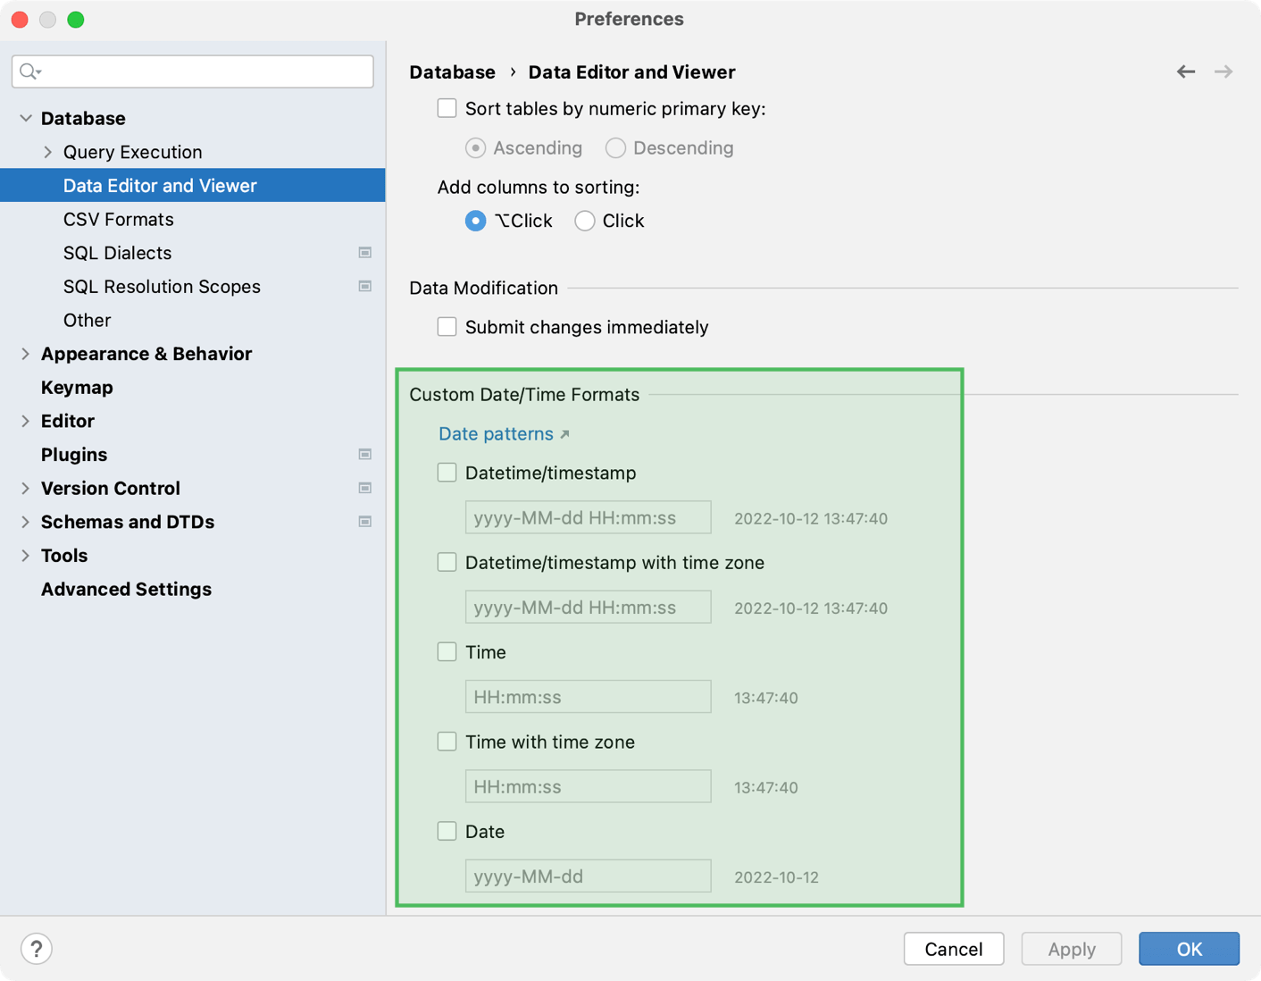Image resolution: width=1261 pixels, height=981 pixels.
Task: Click the icon beside SQL Resolution Scopes
Action: click(x=365, y=287)
